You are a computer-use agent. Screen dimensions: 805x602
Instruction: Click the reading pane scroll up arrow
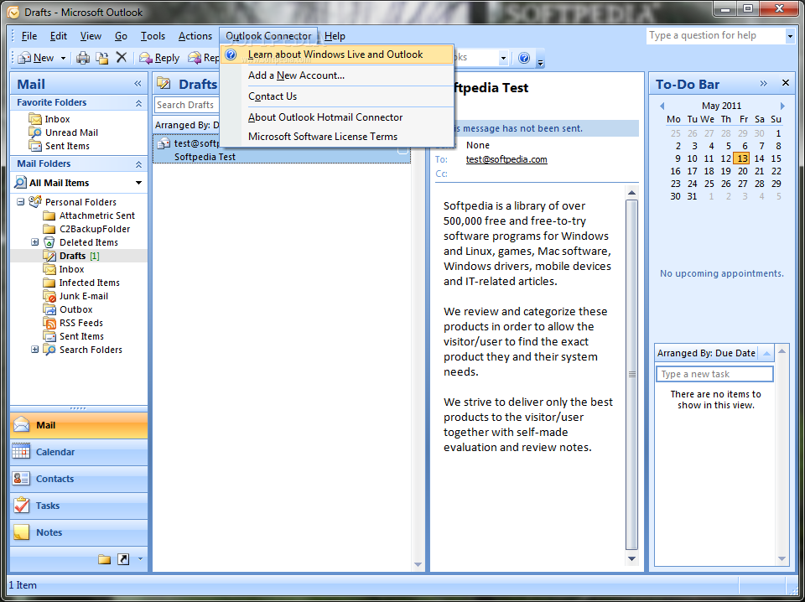[x=632, y=193]
